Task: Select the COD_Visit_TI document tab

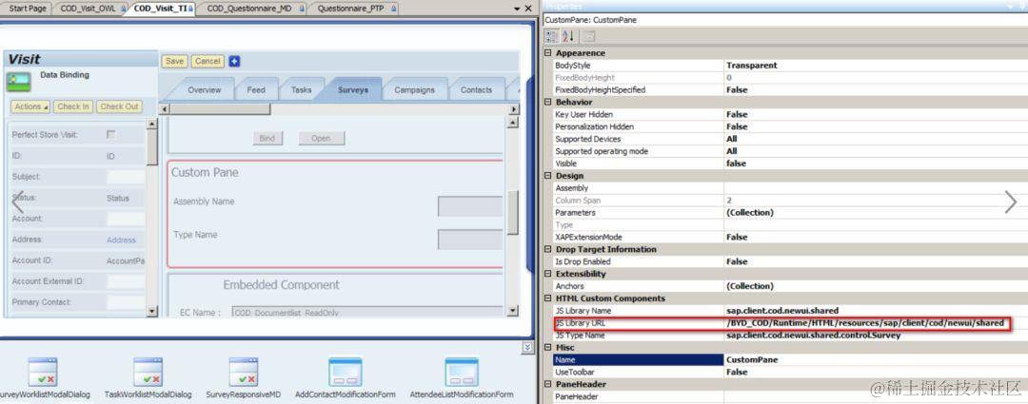Action: [x=163, y=9]
